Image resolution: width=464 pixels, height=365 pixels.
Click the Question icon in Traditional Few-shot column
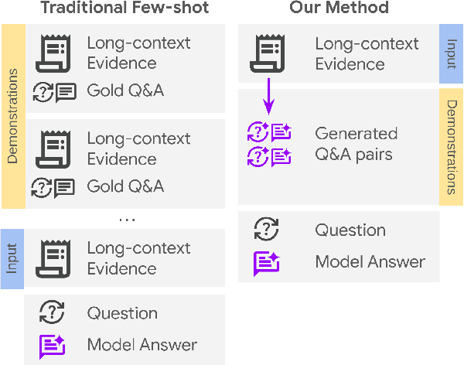tap(53, 313)
